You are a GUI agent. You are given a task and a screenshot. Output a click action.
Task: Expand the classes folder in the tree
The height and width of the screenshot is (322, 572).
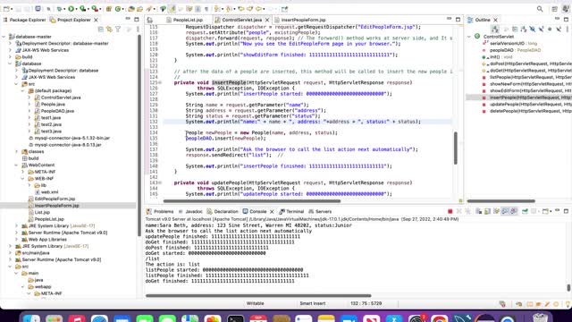[x=16, y=151]
